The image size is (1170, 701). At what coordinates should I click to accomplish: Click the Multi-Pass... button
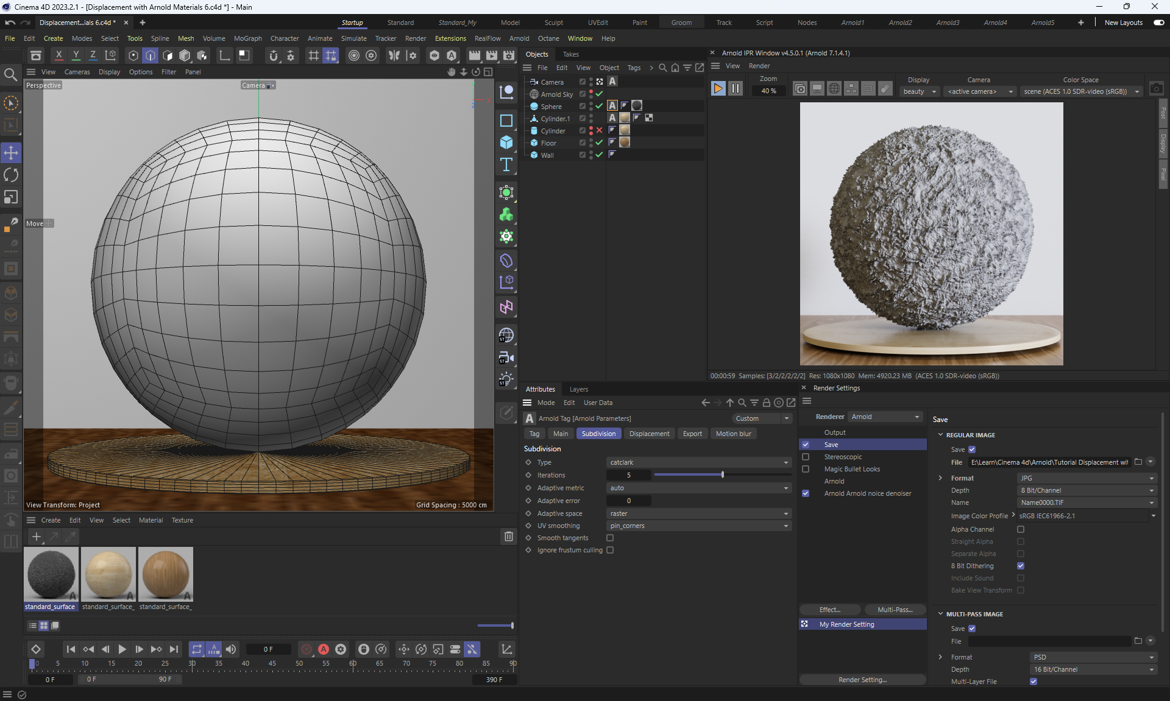click(895, 610)
